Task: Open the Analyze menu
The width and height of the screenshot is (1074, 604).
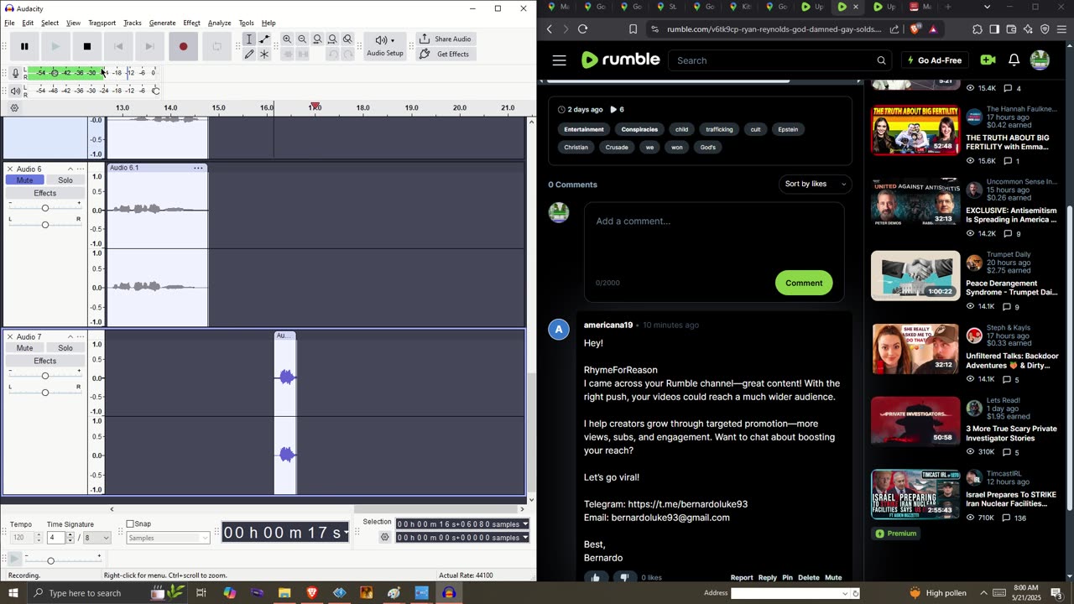Action: (219, 23)
